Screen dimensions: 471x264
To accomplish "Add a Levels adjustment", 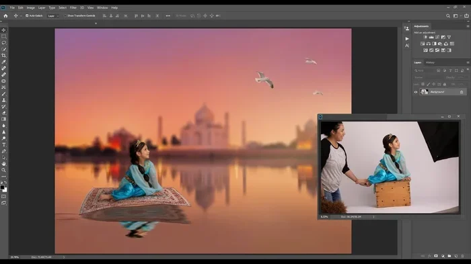I will pos(431,37).
